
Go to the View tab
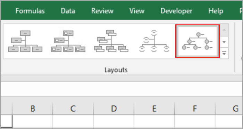click(137, 11)
